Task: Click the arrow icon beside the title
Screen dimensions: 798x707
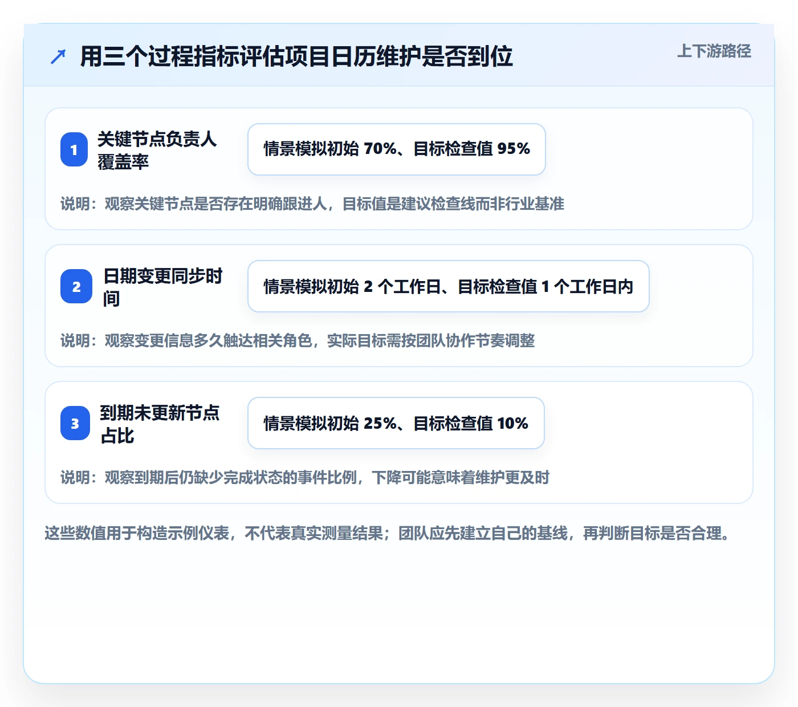Action: (x=58, y=56)
